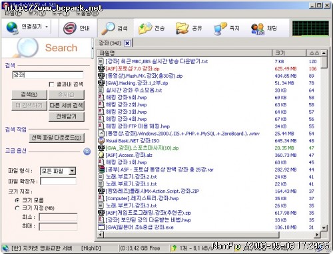
Task: Select file 해킹 강좌 1회.hwp
Action: (126, 162)
